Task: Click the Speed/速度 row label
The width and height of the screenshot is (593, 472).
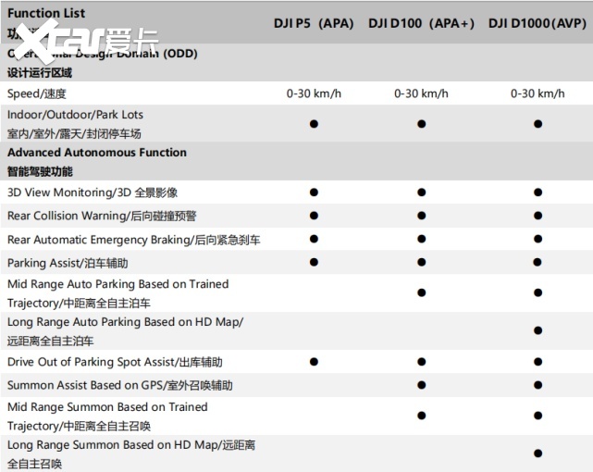Action: click(x=37, y=93)
